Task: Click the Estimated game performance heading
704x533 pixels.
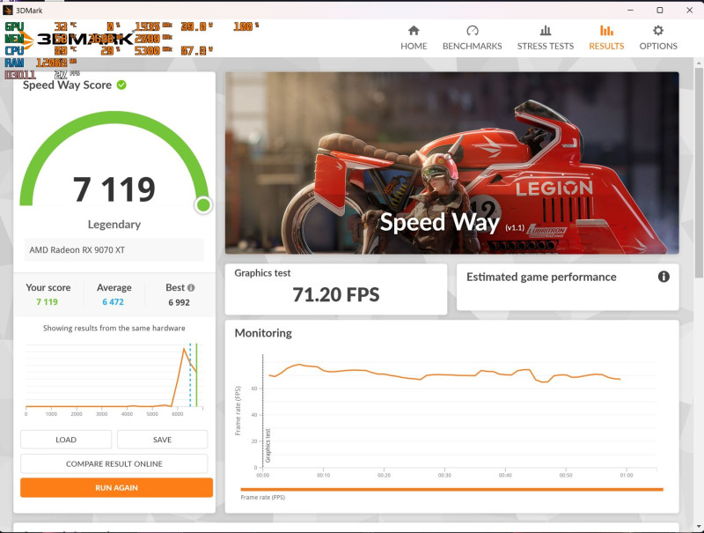Action: click(541, 277)
